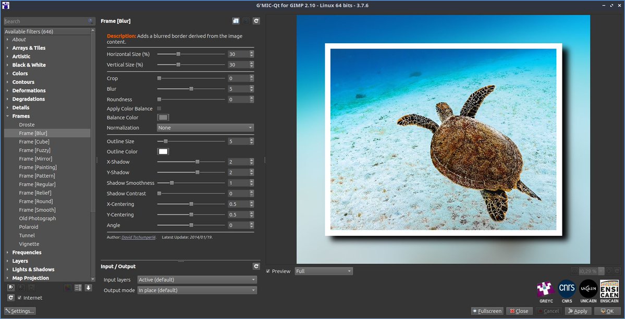
Task: Click the Apply button
Action: [578, 311]
